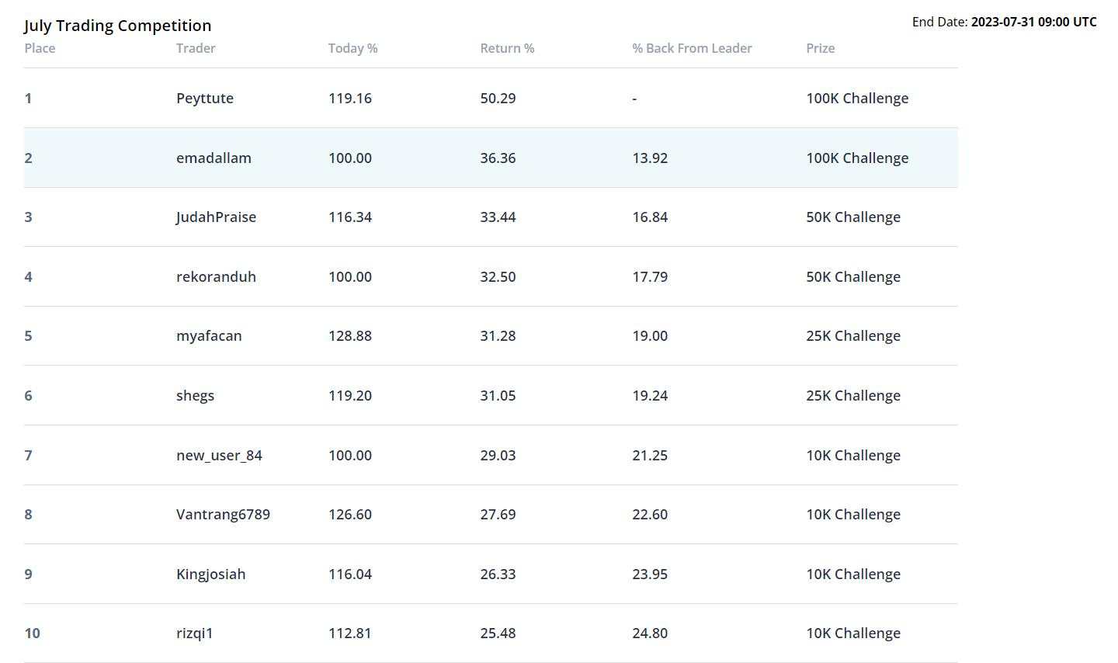
Task: Click new_user_84's back-from-leader 21.25
Action: [x=650, y=455]
